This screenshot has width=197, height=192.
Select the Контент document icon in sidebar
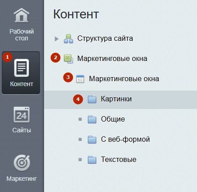tap(22, 68)
